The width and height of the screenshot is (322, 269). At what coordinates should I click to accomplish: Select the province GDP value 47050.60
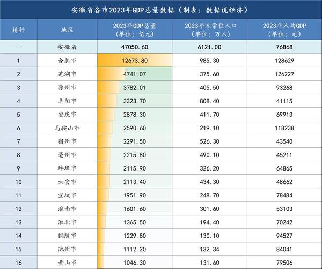[x=135, y=47]
